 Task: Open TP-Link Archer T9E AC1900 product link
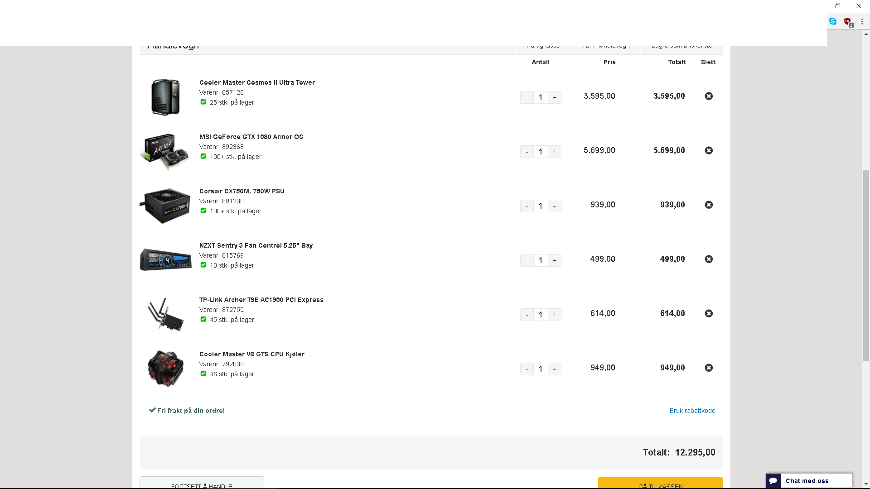261,300
